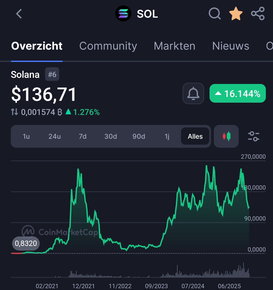Tap the $136,71 price

(44, 94)
